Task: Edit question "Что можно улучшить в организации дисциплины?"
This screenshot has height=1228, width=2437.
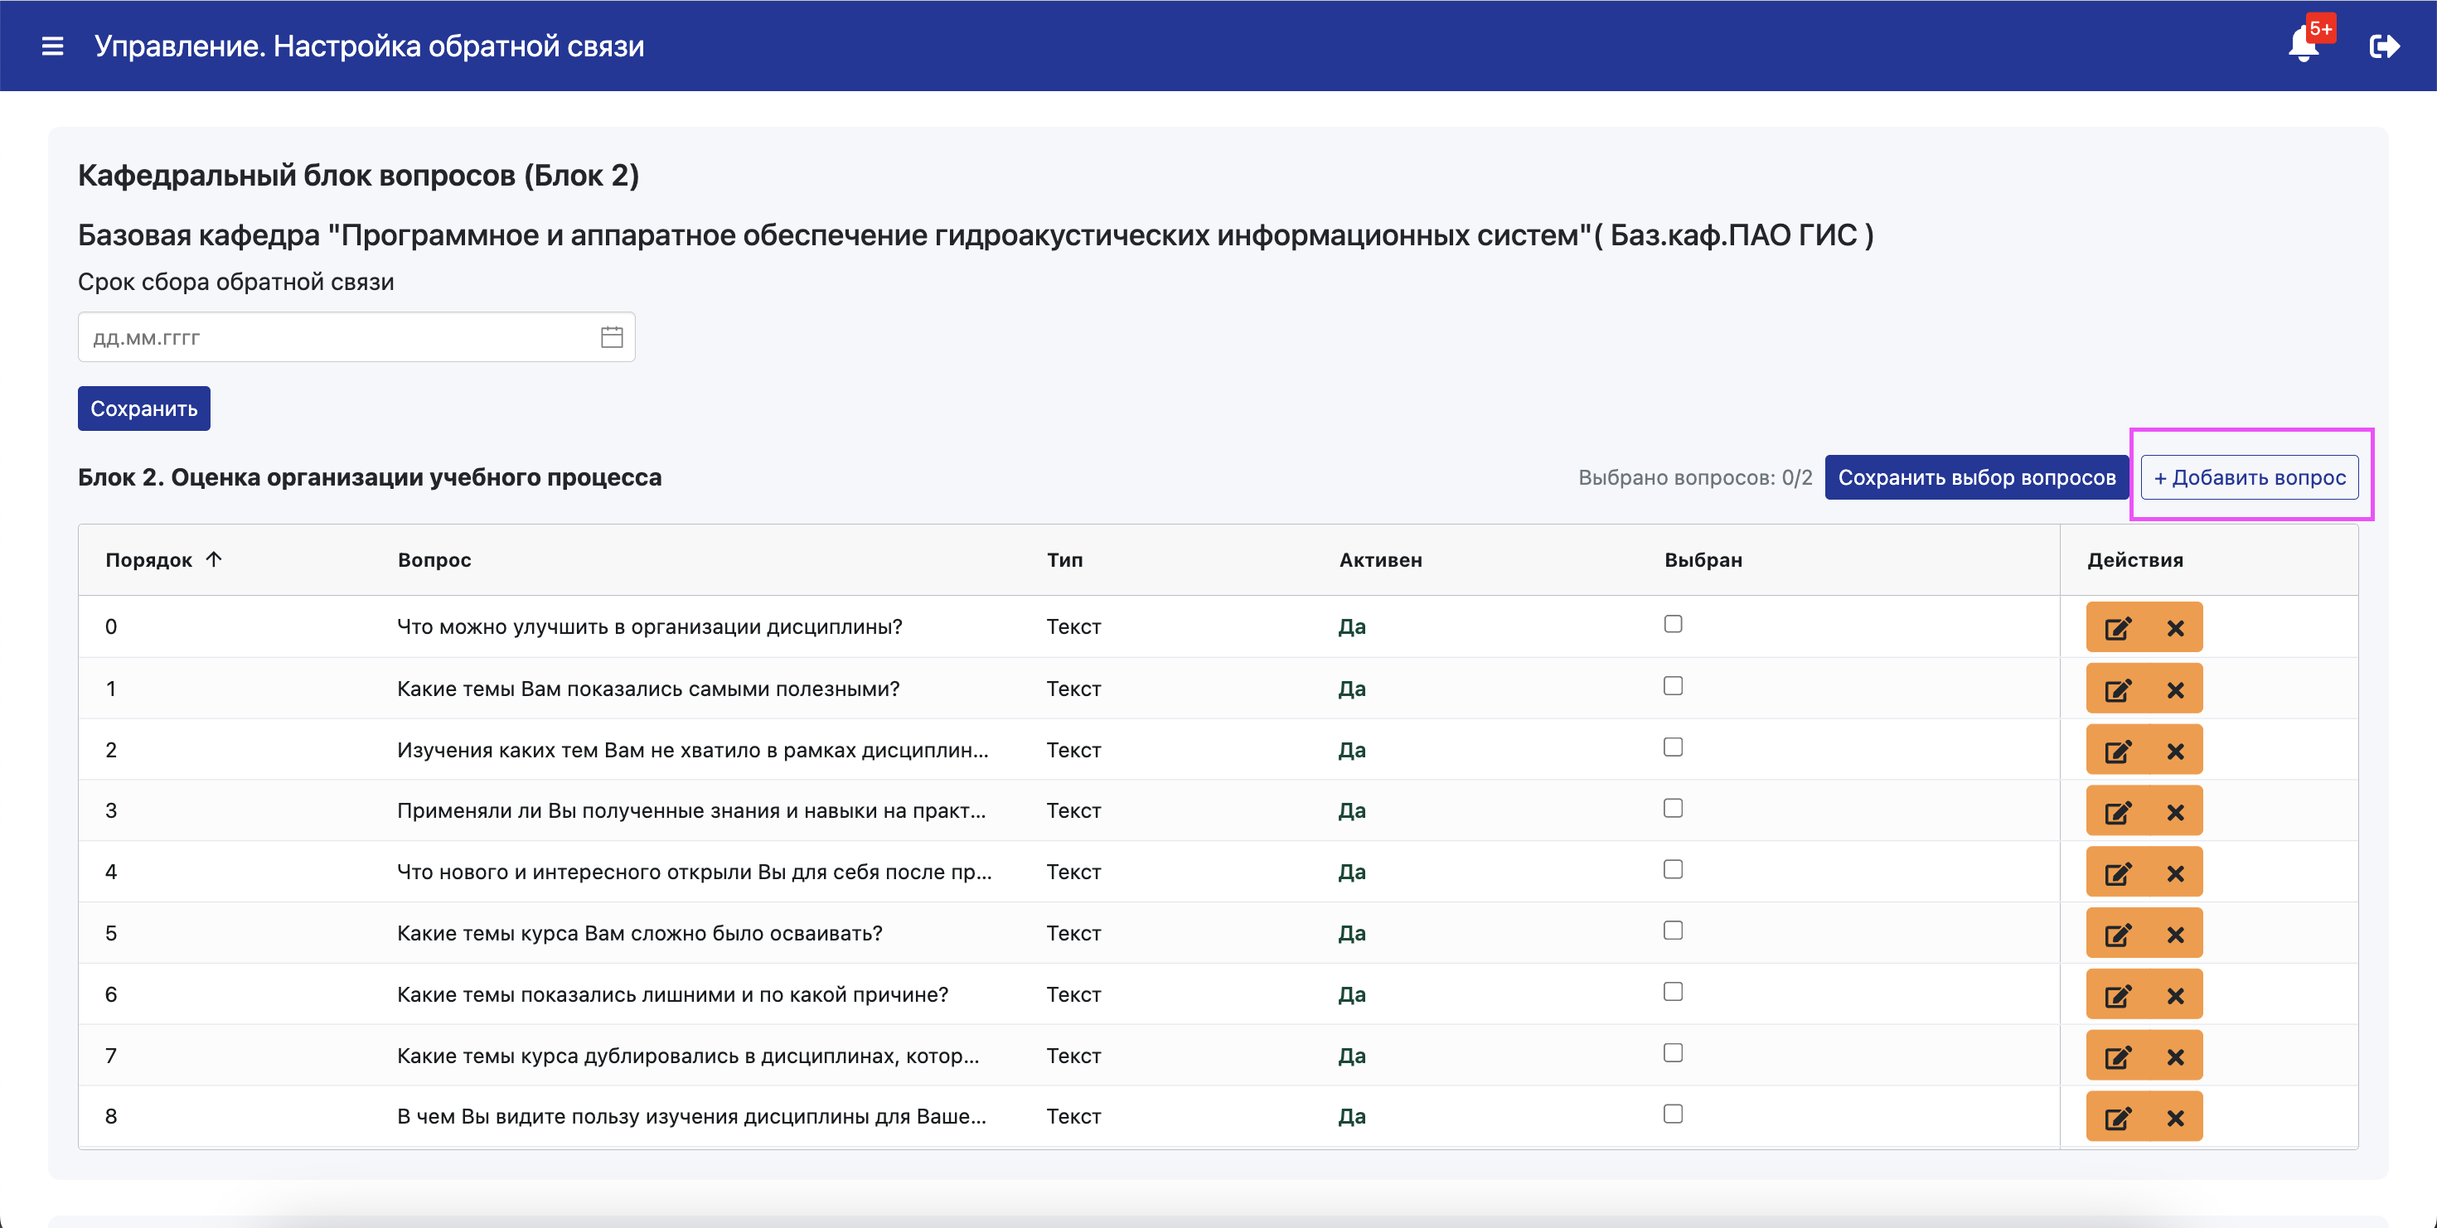Action: coord(2117,628)
